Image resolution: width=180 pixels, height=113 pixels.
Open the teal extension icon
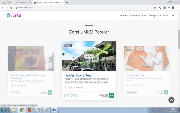[164, 8]
